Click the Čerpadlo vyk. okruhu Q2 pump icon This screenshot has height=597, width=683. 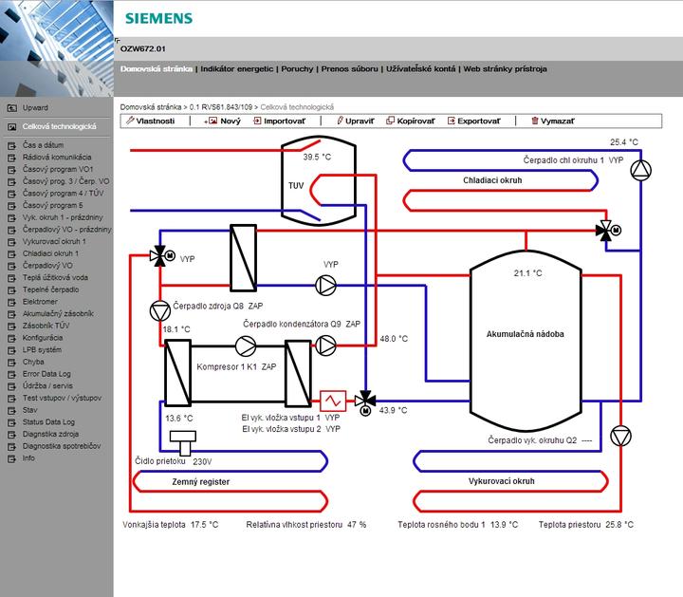click(x=619, y=436)
